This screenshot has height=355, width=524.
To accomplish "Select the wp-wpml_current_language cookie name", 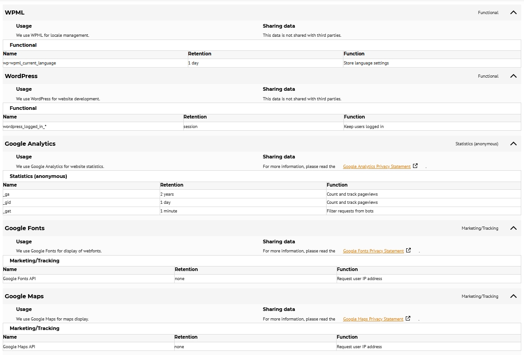I will (30, 63).
